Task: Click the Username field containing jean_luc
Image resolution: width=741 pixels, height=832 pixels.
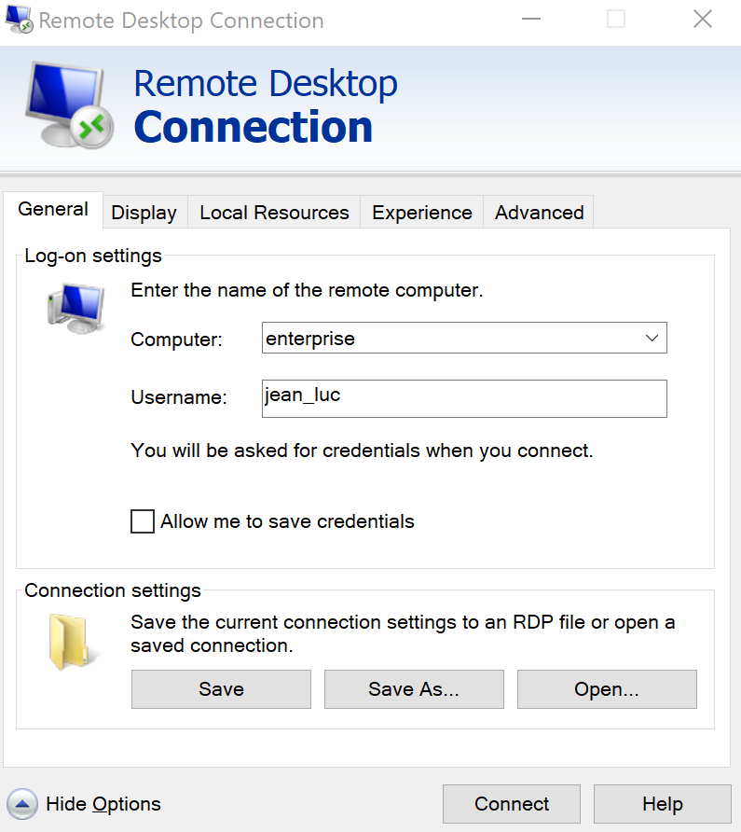Action: pyautogui.click(x=464, y=398)
